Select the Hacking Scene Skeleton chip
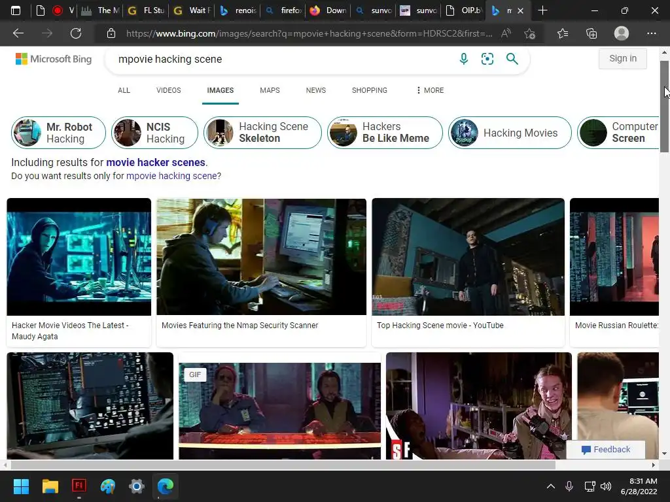Image resolution: width=670 pixels, height=502 pixels. [262, 133]
